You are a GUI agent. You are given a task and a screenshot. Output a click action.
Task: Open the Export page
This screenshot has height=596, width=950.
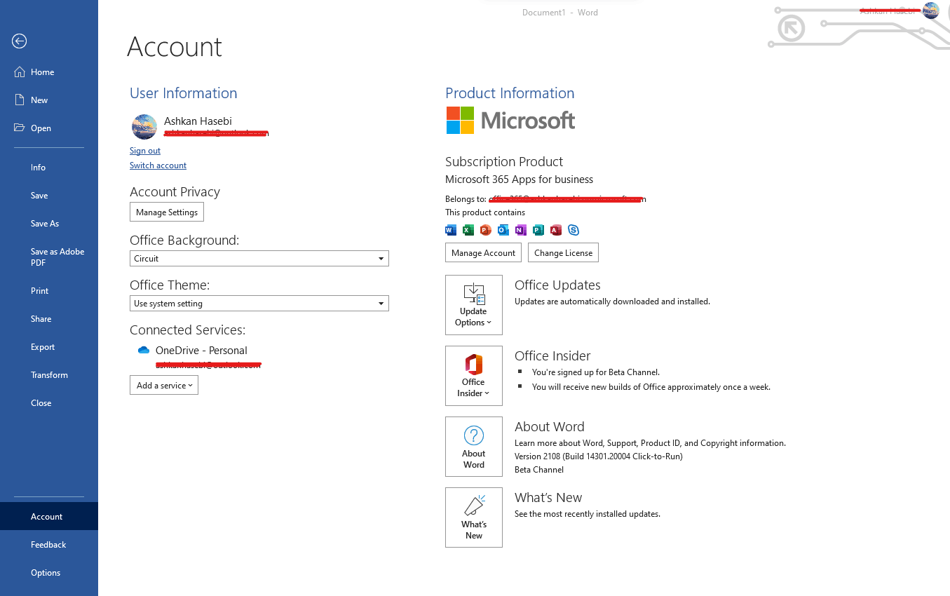(x=49, y=347)
